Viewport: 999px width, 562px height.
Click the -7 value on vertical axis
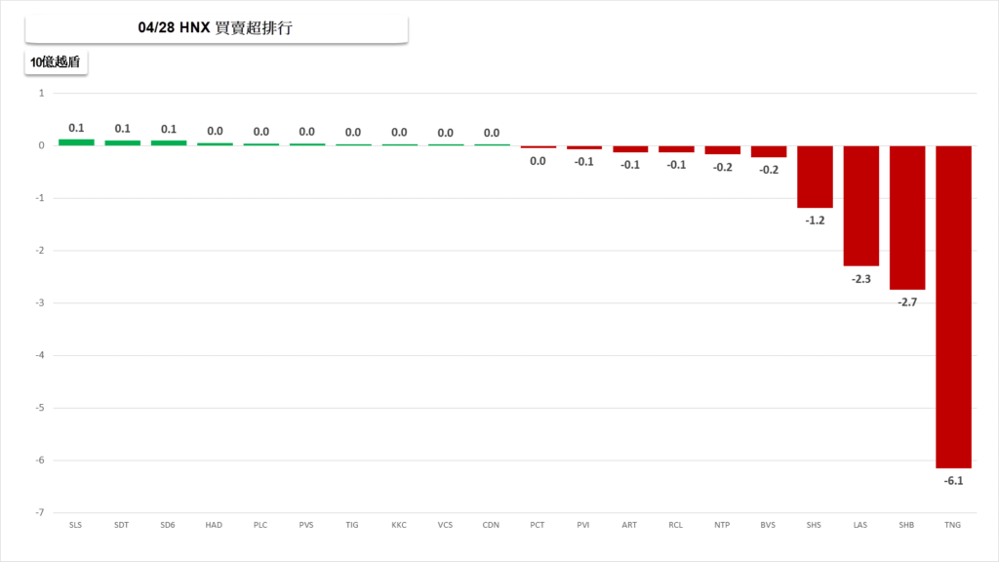pos(40,512)
